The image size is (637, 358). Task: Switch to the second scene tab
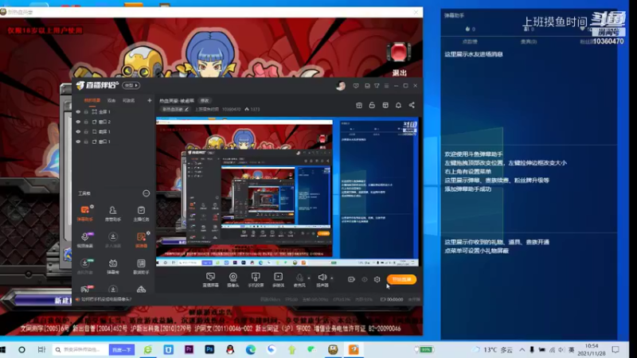(111, 100)
